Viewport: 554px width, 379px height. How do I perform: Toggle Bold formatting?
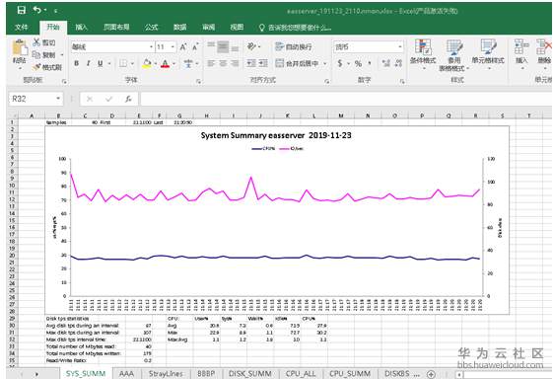(76, 63)
